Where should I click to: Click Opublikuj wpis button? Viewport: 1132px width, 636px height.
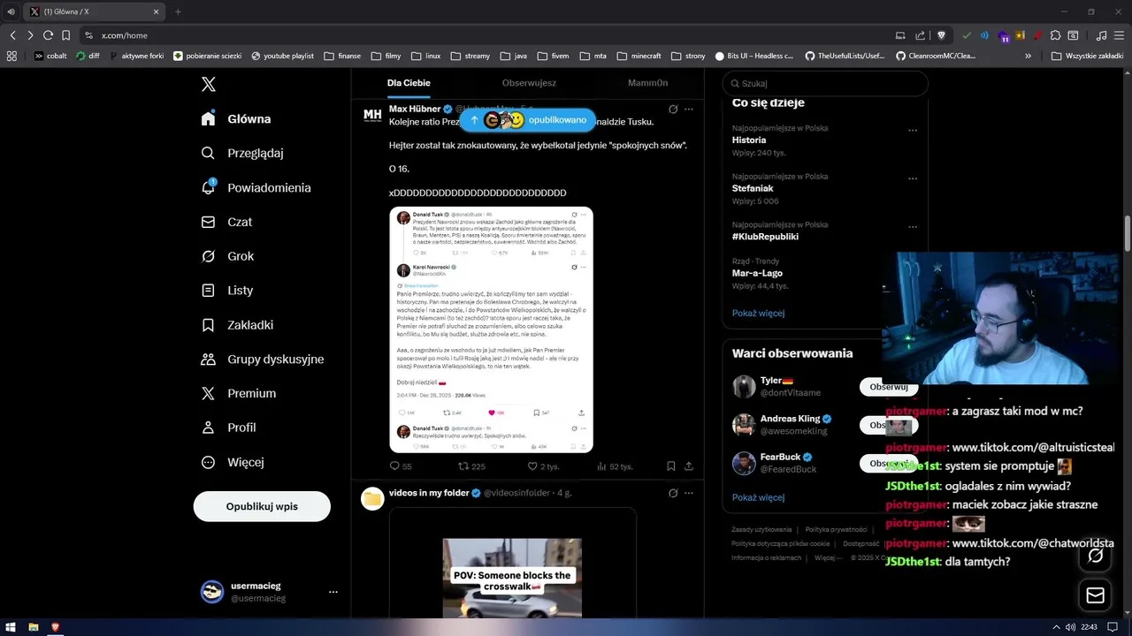click(x=262, y=506)
